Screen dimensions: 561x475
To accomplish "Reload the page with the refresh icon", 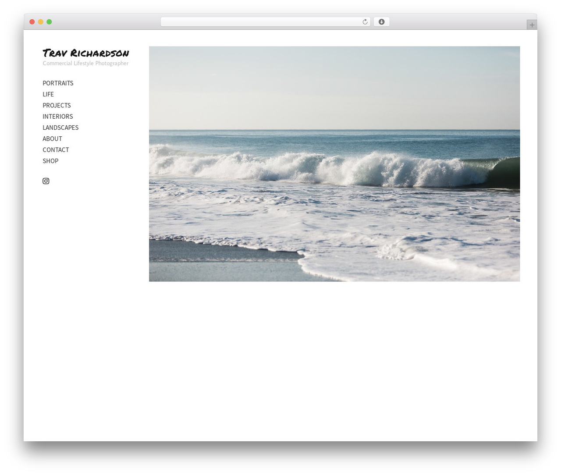I will pos(365,22).
